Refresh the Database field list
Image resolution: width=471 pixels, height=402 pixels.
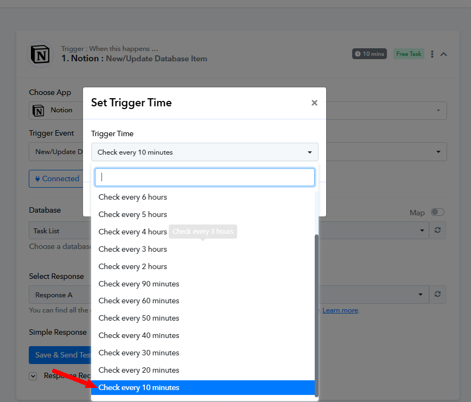click(x=437, y=230)
